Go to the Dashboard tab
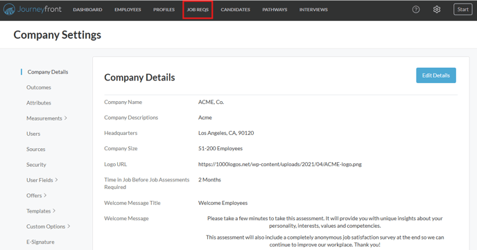Screen dimensions: 477x250 pos(87,10)
